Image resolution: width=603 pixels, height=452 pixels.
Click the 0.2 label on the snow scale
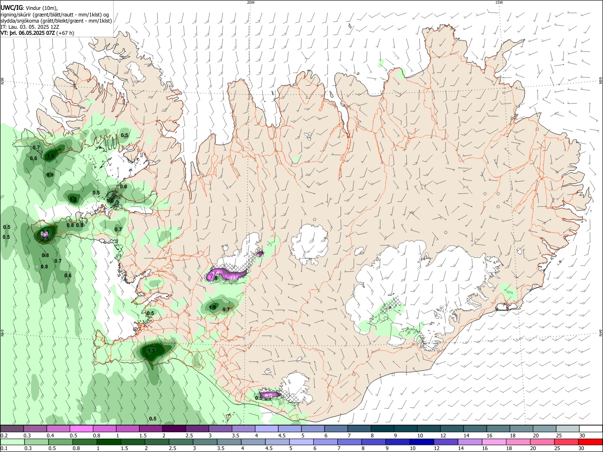(x=4, y=436)
